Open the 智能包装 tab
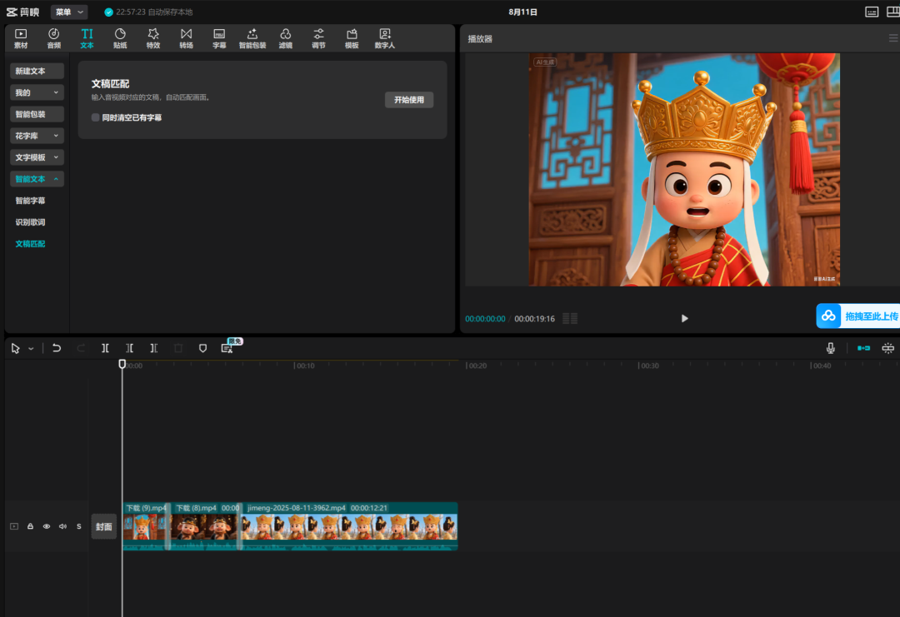Viewport: 900px width, 617px height. click(252, 38)
